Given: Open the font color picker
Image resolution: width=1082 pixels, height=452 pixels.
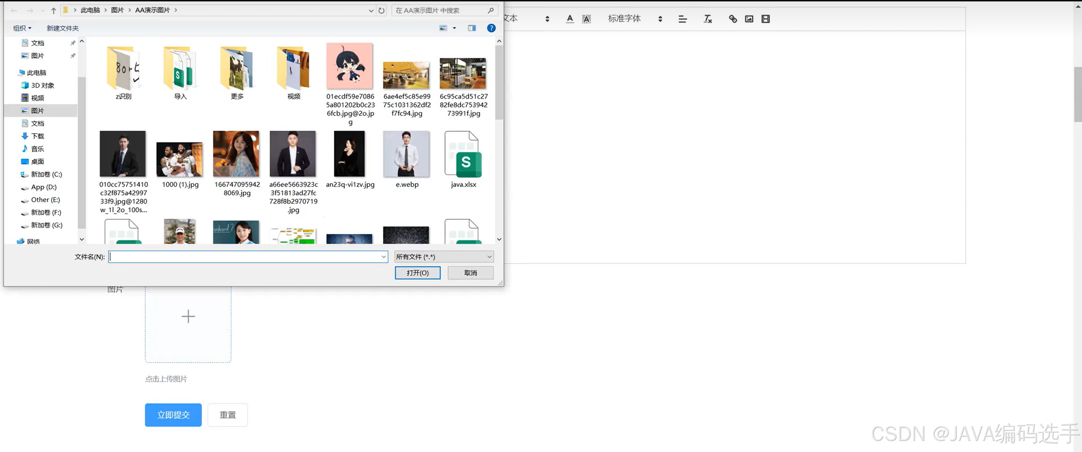Looking at the screenshot, I should [570, 18].
